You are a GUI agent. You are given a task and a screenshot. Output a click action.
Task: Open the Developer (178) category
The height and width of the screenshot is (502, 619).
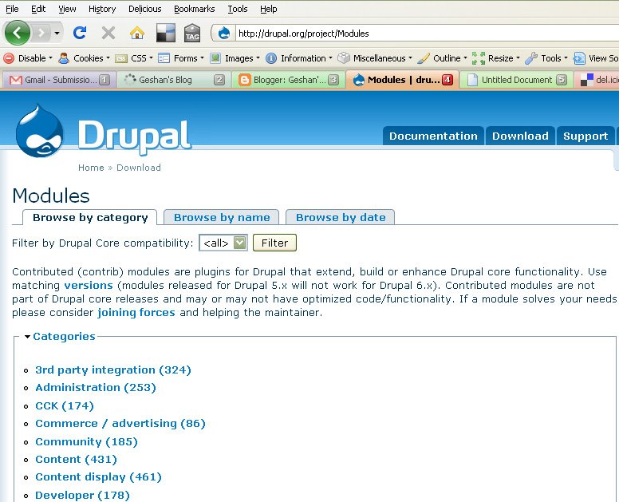82,496
